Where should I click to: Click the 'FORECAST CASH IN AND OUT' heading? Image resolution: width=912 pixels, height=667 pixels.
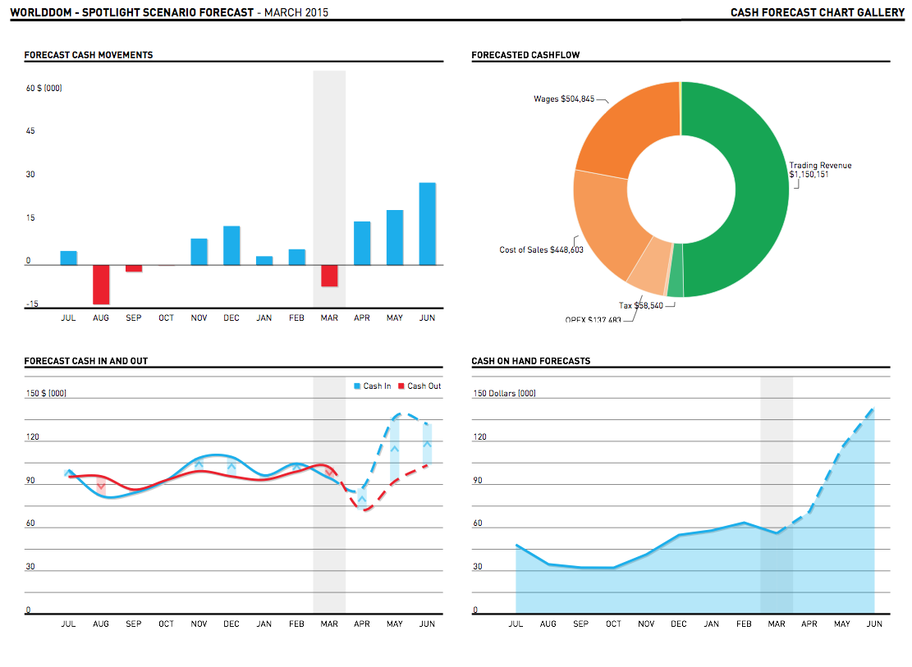point(85,361)
